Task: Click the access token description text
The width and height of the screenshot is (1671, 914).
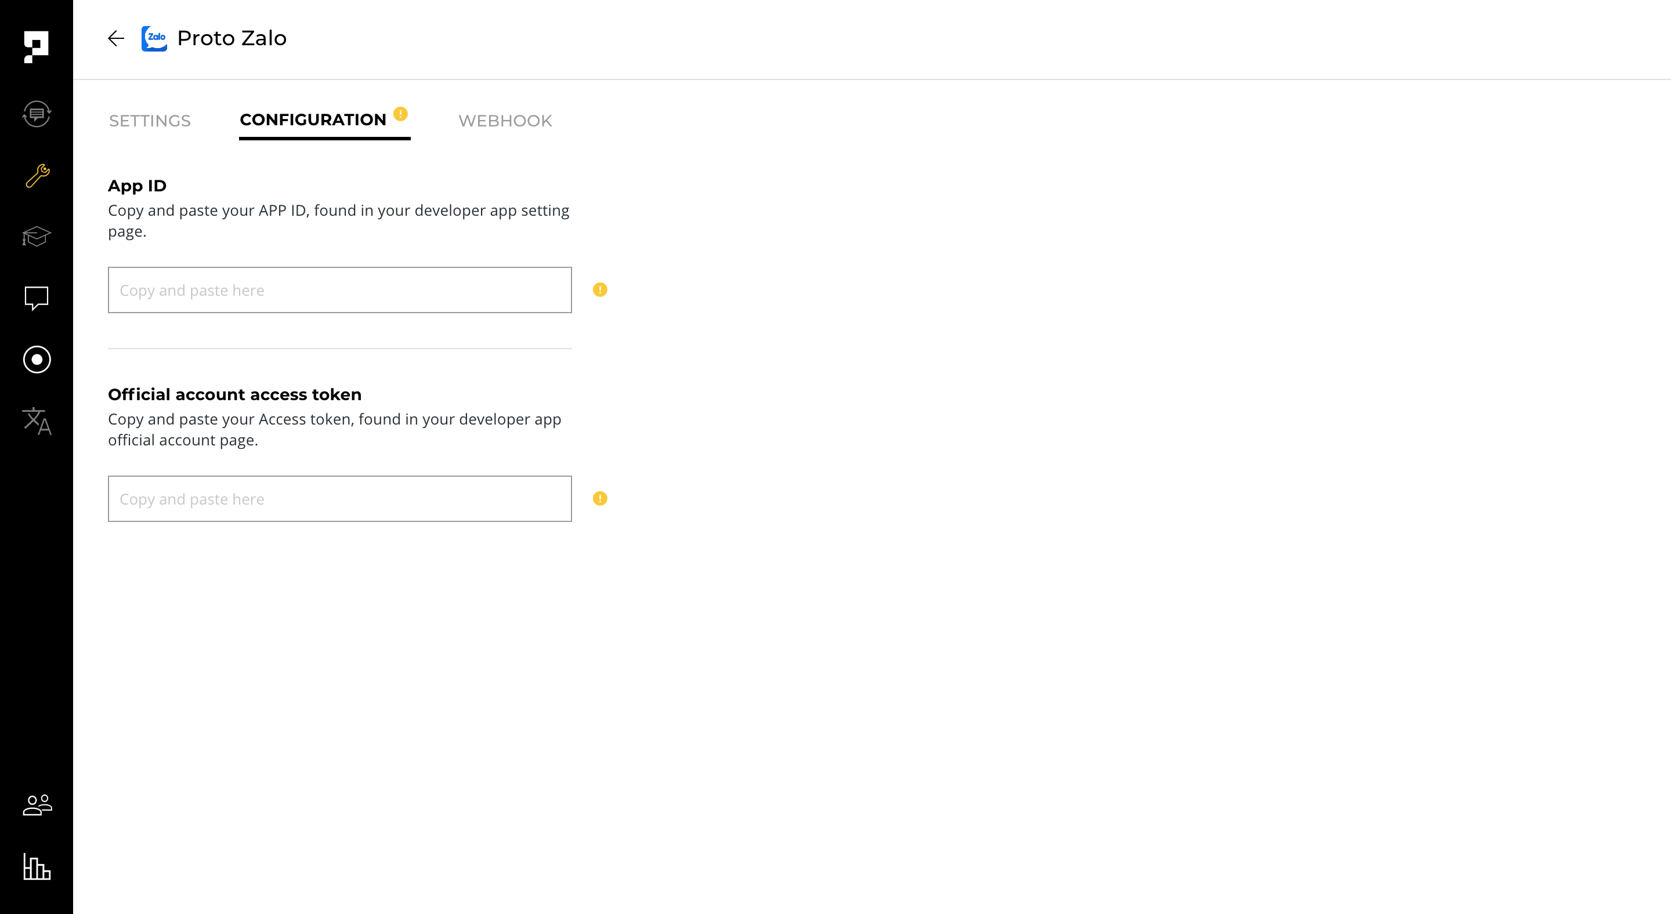Action: pyautogui.click(x=335, y=430)
